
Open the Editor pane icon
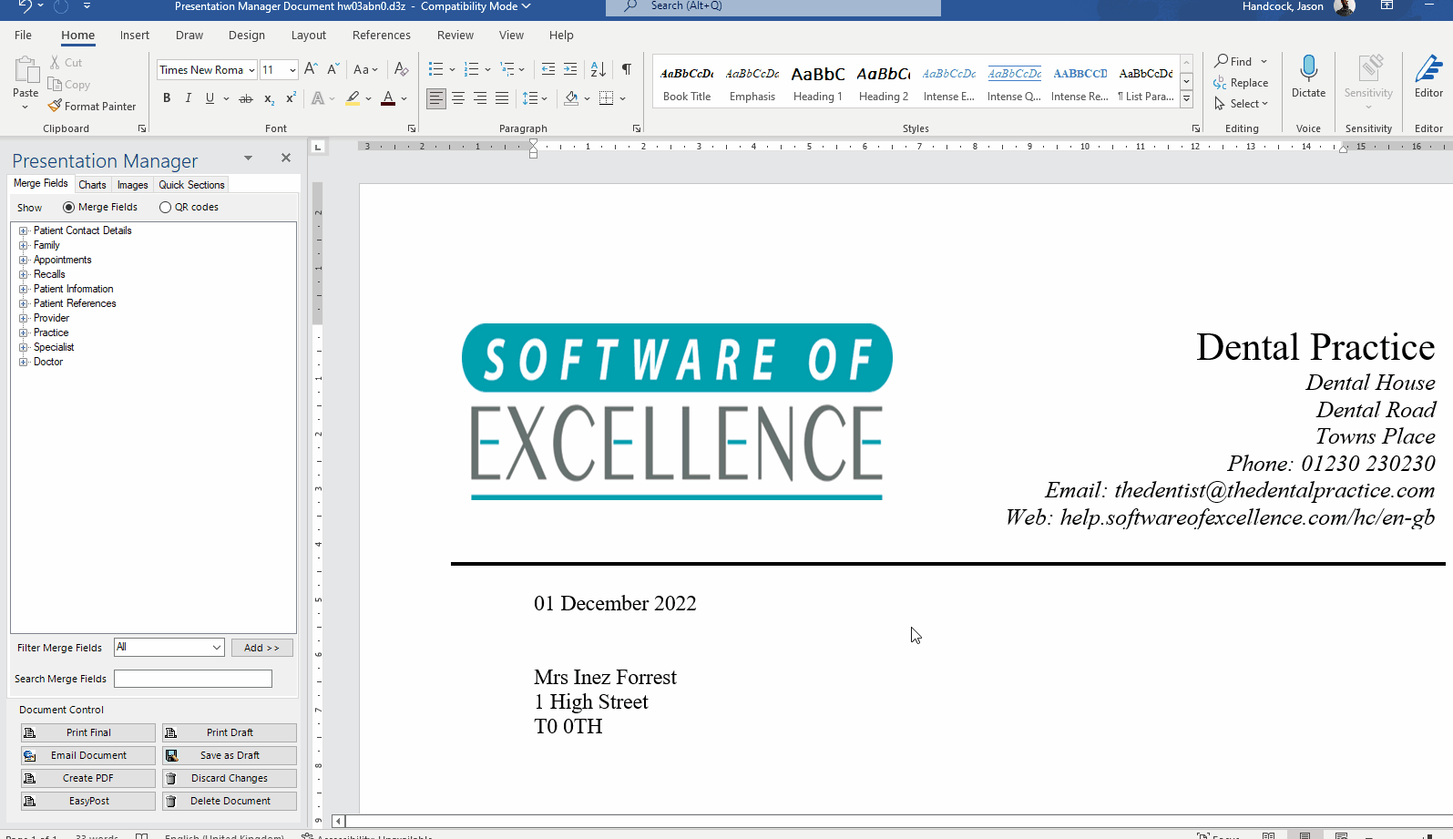pos(1428,77)
